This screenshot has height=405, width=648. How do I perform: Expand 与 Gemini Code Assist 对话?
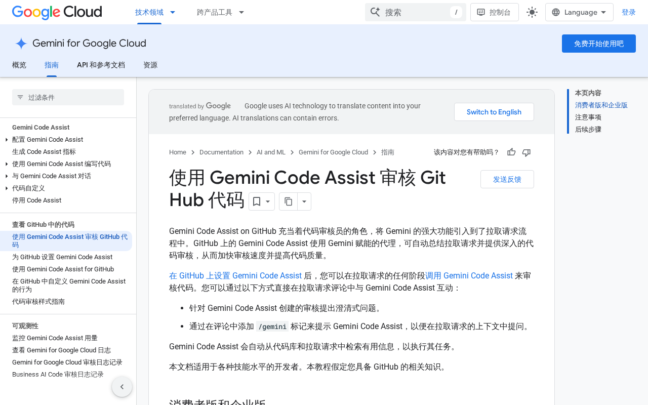(x=7, y=176)
